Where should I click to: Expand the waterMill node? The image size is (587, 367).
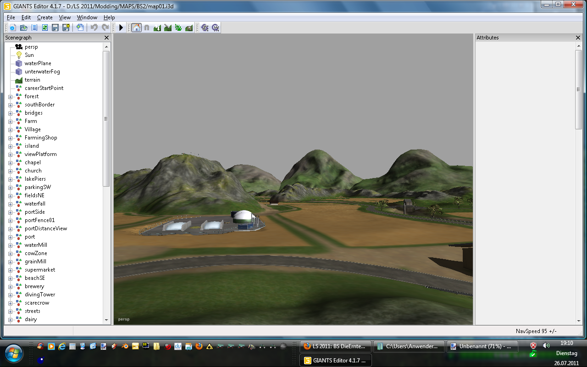click(x=10, y=245)
